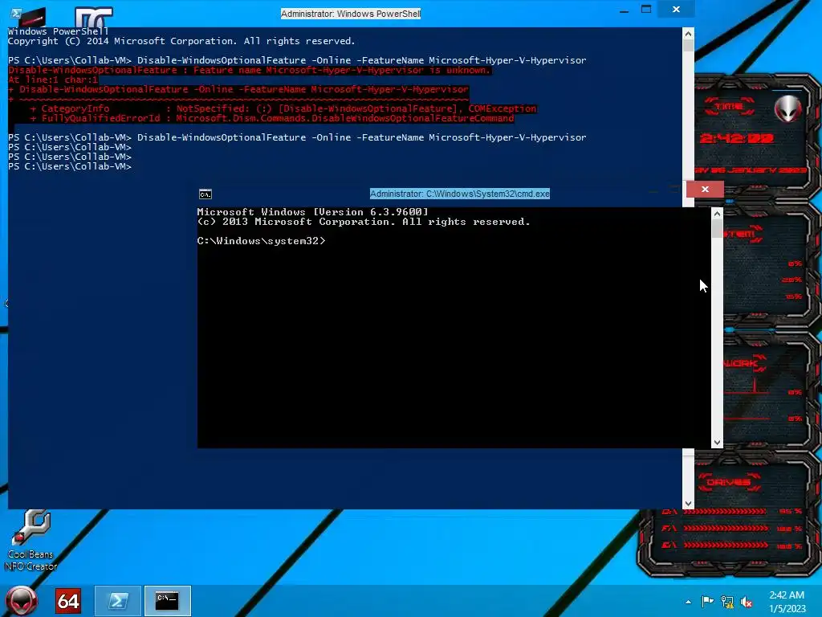Close the cmd.exe window
Screen dimensions: 822x617
point(705,190)
